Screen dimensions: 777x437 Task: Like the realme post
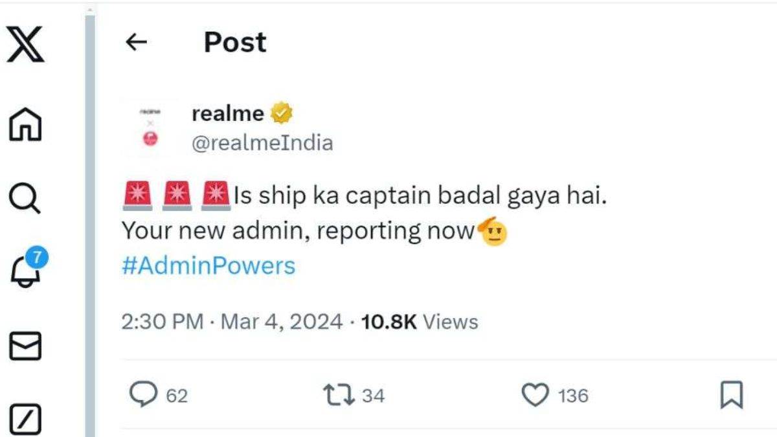tap(534, 394)
